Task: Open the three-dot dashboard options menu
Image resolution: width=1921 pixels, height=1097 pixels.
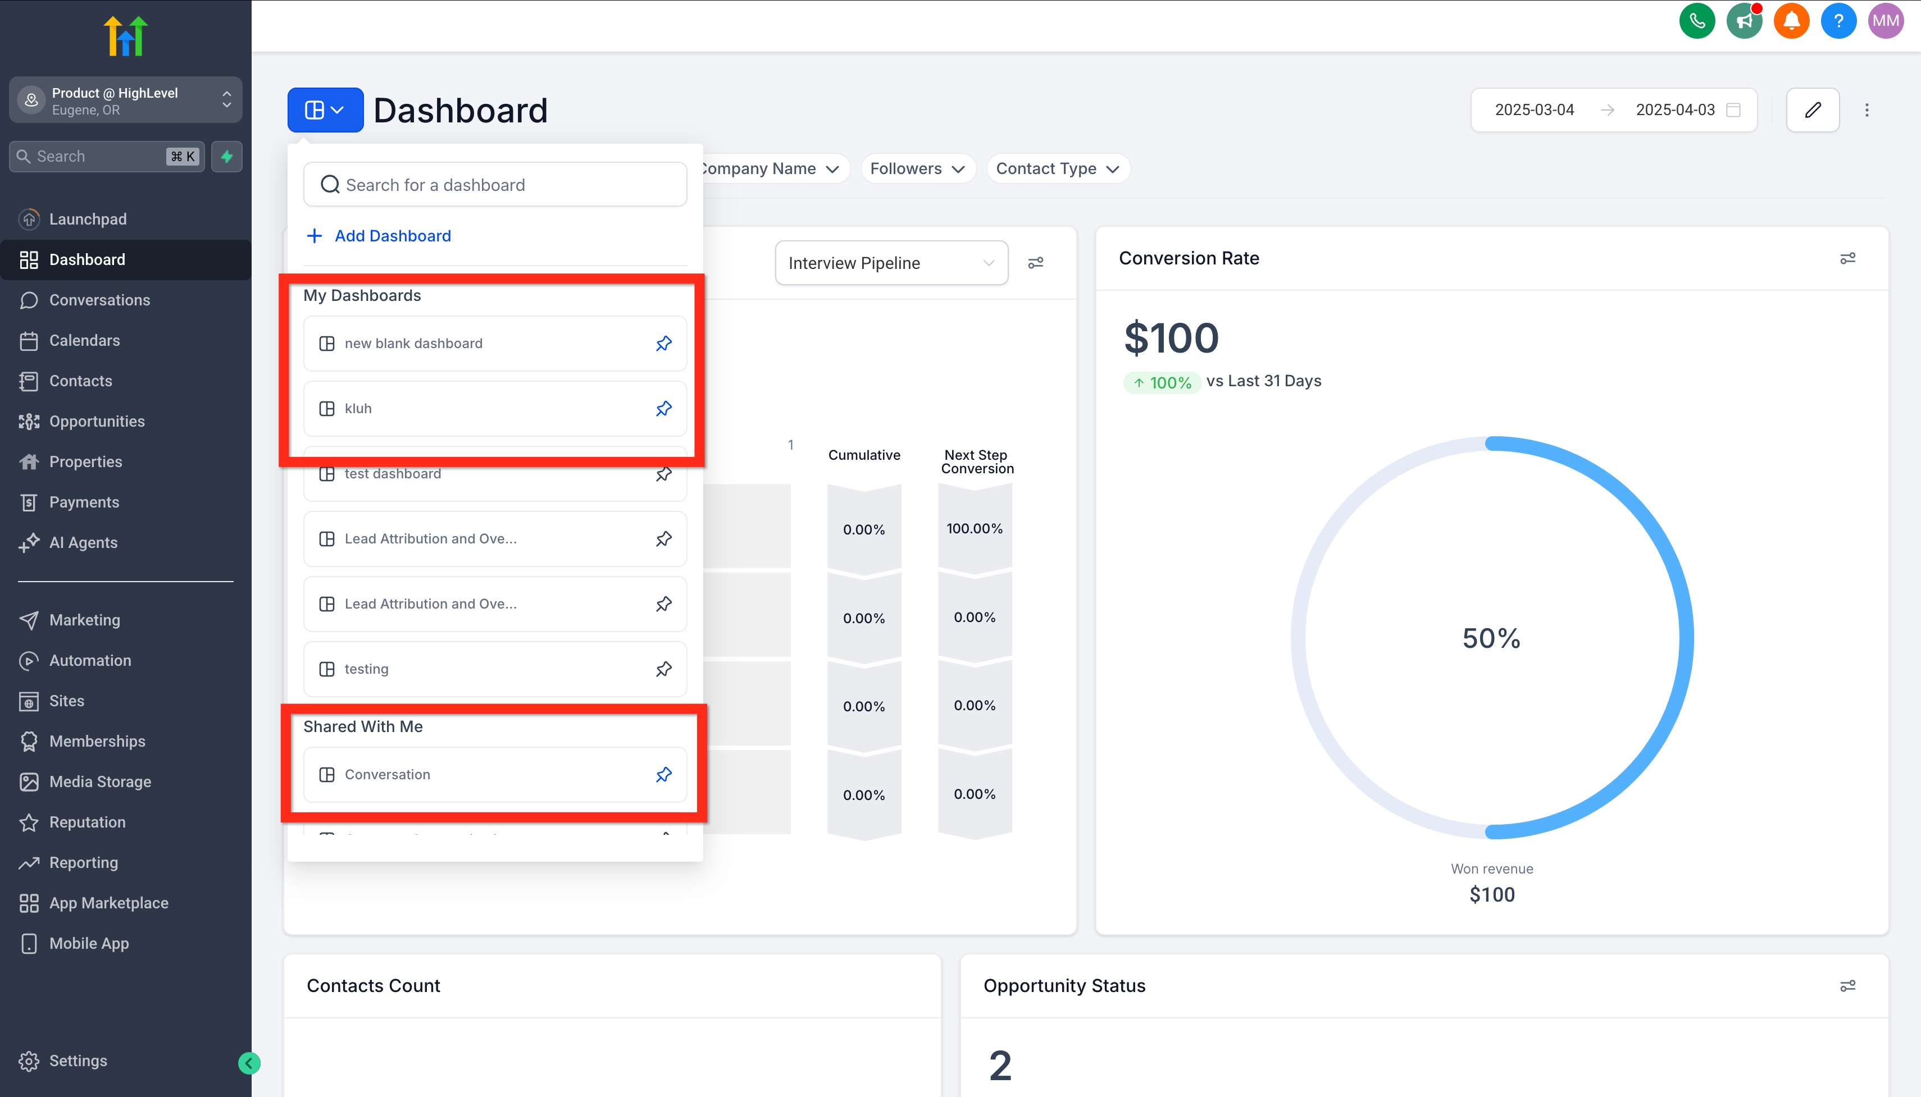Action: tap(1867, 110)
